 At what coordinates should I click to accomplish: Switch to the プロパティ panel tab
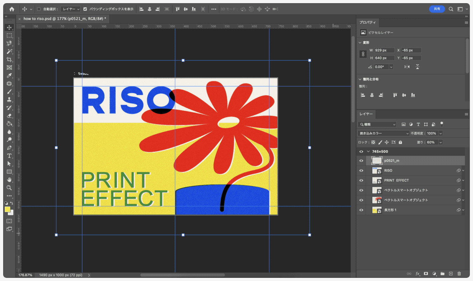point(368,23)
